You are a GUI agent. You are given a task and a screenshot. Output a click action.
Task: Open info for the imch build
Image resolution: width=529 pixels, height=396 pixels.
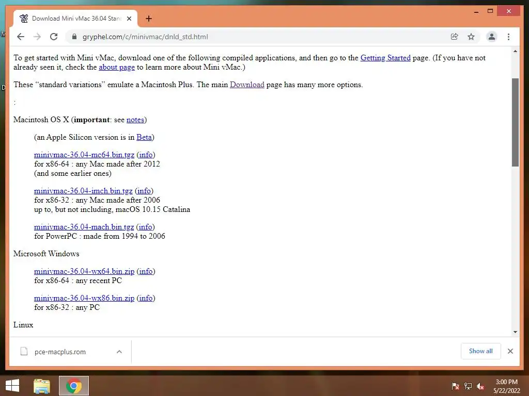(144, 191)
